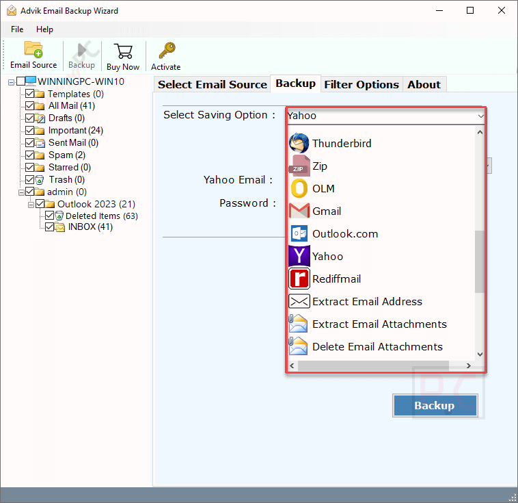This screenshot has height=503, width=518.
Task: Switch to Select Email Source tab
Action: pyautogui.click(x=212, y=84)
